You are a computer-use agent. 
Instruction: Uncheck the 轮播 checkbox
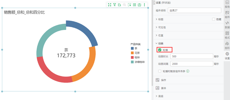click(x=160, y=50)
